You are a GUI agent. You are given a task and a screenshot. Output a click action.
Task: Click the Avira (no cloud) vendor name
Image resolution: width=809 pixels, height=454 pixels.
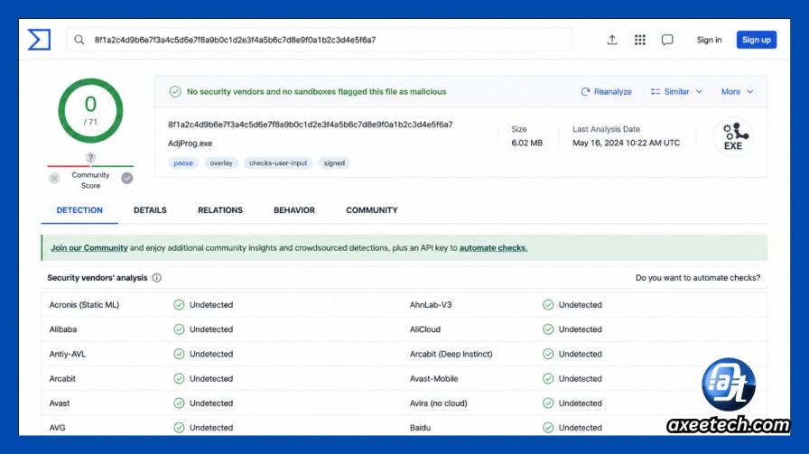click(x=438, y=403)
